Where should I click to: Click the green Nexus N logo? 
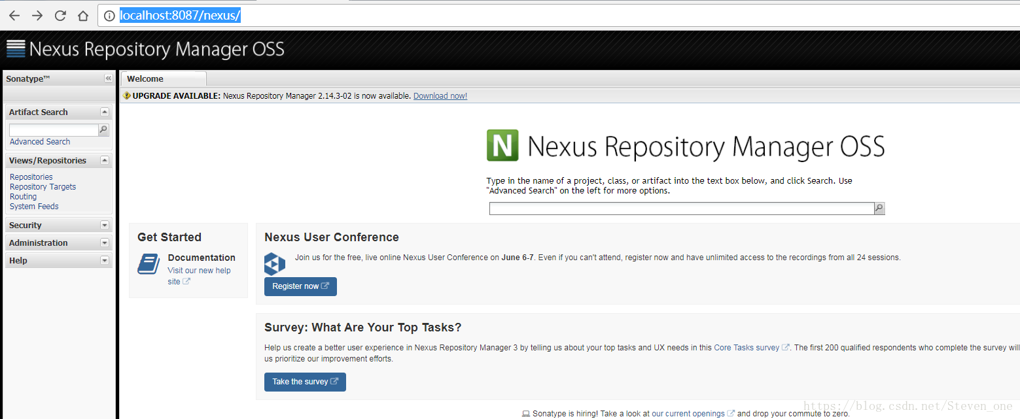[502, 145]
